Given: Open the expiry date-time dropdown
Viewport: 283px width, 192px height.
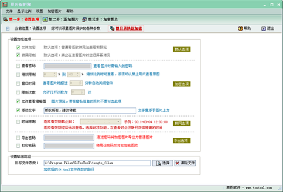Looking at the screenshot, I should [118, 122].
